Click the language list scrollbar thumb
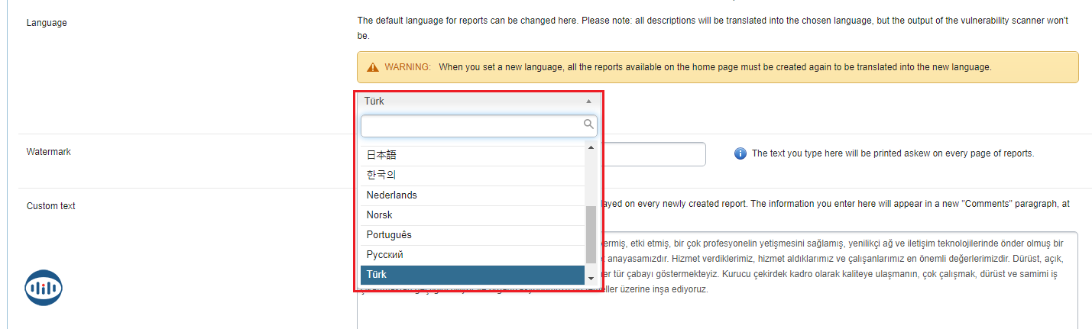Image resolution: width=1092 pixels, height=329 pixels. (x=591, y=233)
